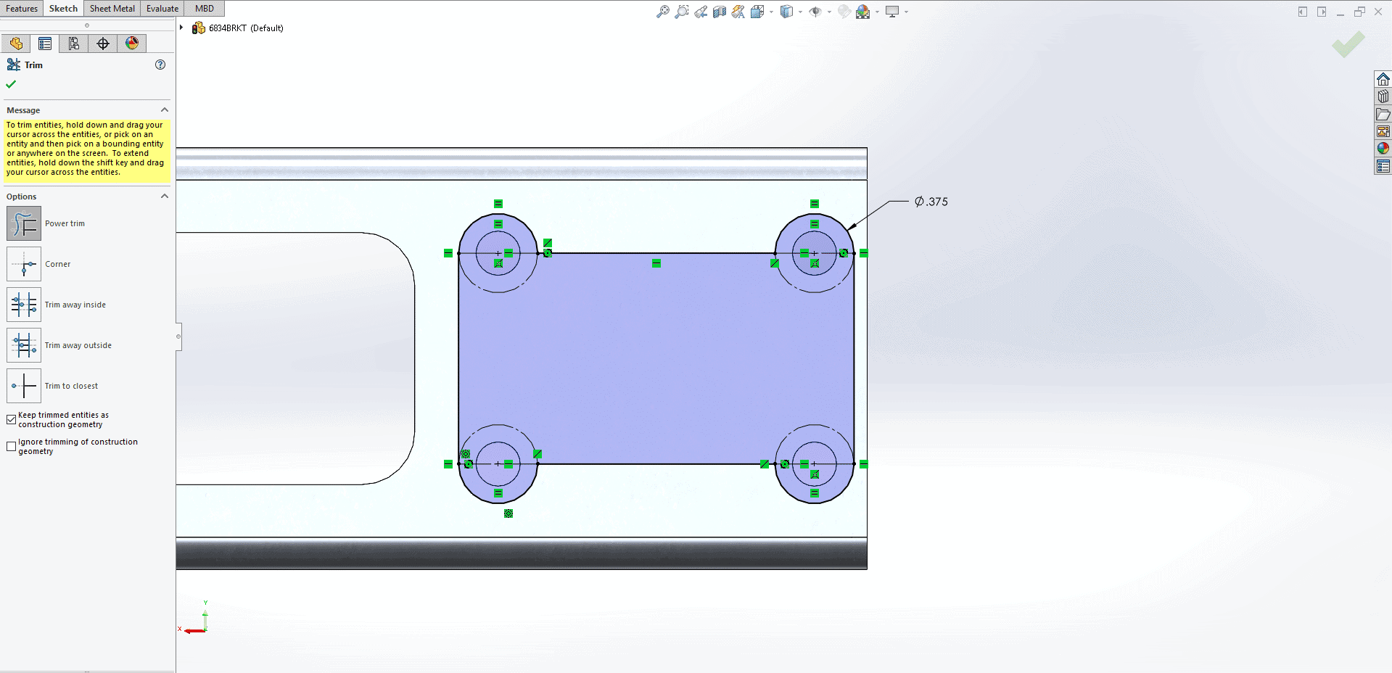Image resolution: width=1392 pixels, height=673 pixels.
Task: Open Apply Scene dropdown arrow
Action: click(877, 12)
